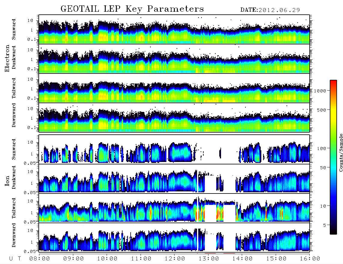This screenshot has width=343, height=264.
Task: Click the Ion "Duskward" panel label
Action: pyautogui.click(x=14, y=178)
